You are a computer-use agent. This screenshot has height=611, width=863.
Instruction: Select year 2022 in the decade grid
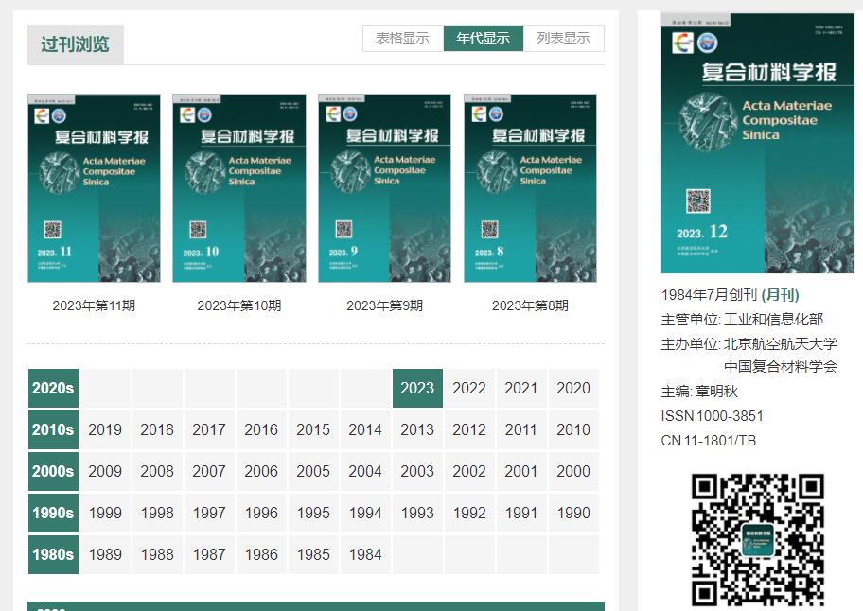coord(469,388)
